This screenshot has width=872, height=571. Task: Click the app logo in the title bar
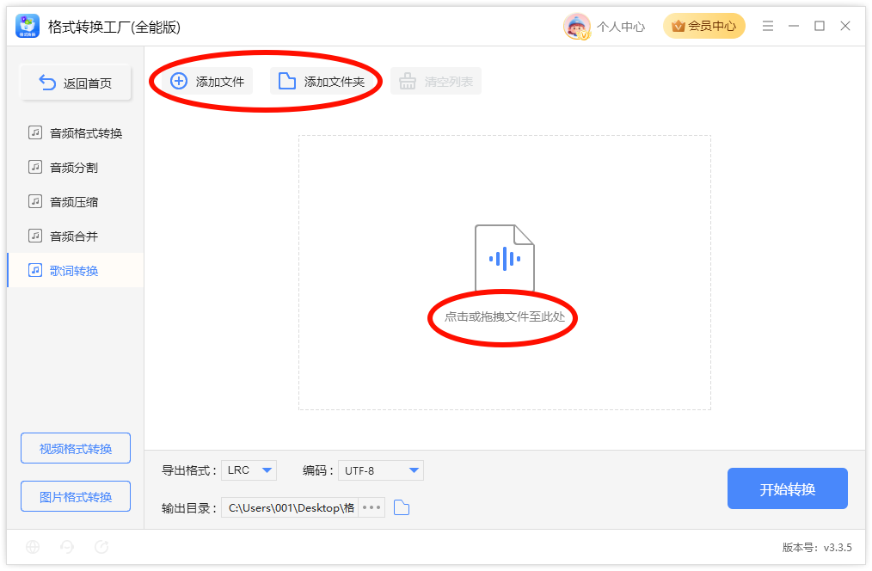pos(28,26)
